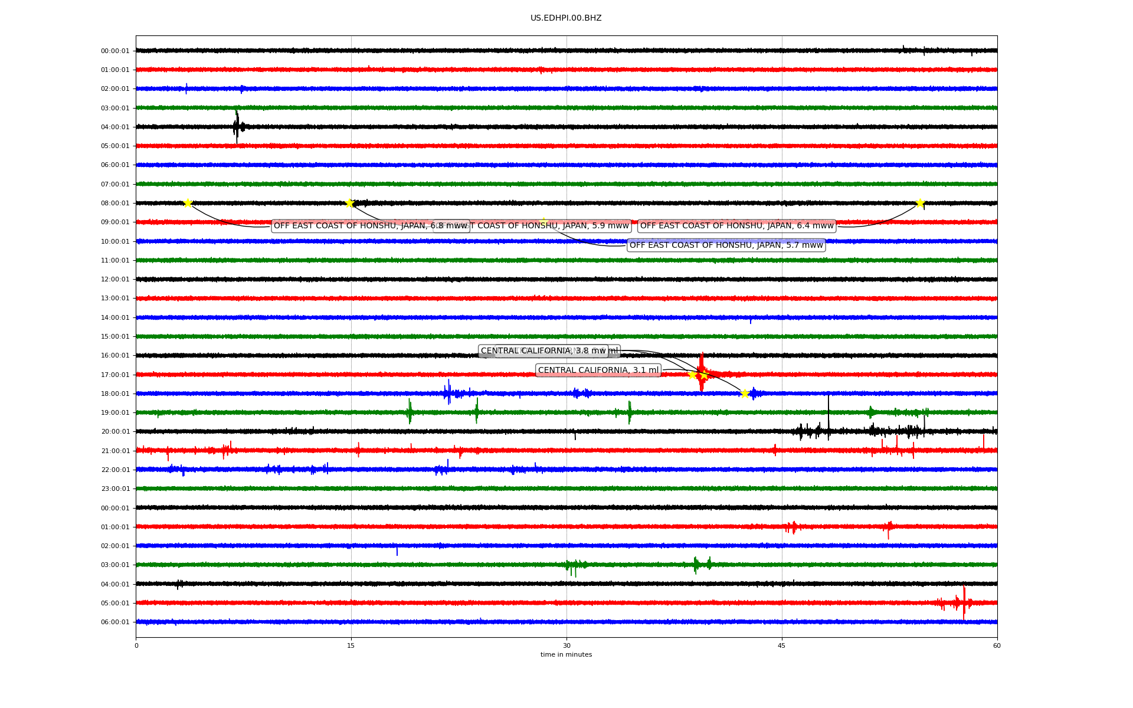The width and height of the screenshot is (1133, 708).
Task: Click the yellow star near 15-minute gridline
Action: click(x=349, y=203)
